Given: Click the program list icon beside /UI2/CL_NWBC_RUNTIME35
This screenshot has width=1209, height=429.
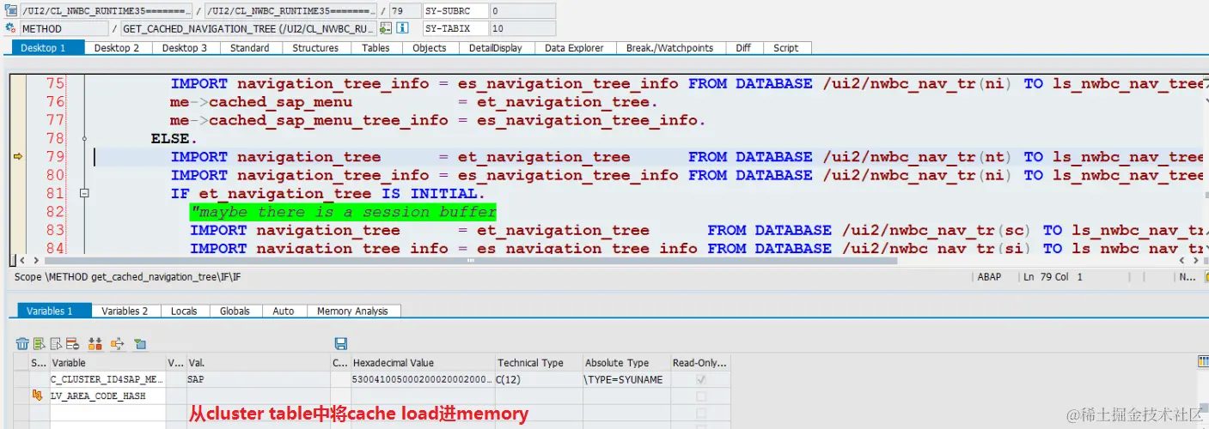Looking at the screenshot, I should tap(11, 11).
